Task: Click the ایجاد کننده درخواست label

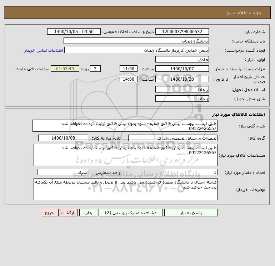Action: tap(245, 50)
